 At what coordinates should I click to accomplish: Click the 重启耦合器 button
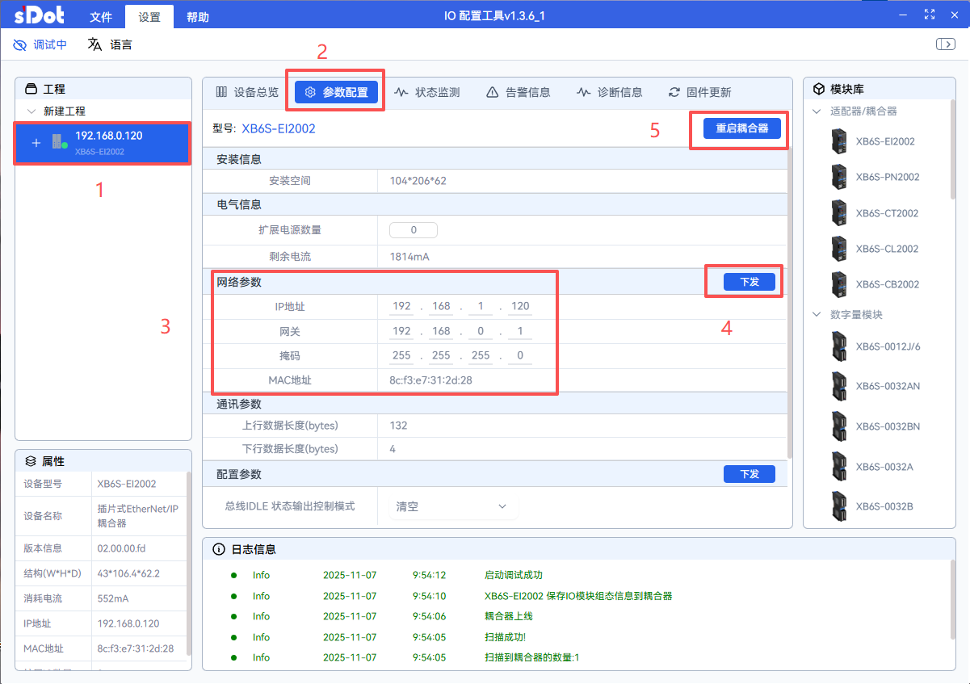tap(741, 128)
